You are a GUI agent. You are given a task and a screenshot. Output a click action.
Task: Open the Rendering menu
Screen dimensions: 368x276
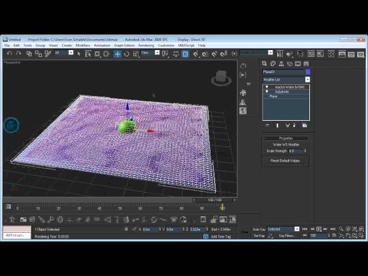pyautogui.click(x=146, y=45)
